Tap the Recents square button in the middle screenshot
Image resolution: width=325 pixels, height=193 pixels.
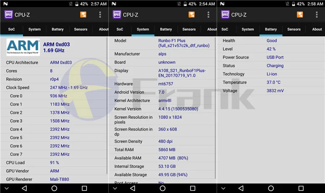click(x=193, y=188)
